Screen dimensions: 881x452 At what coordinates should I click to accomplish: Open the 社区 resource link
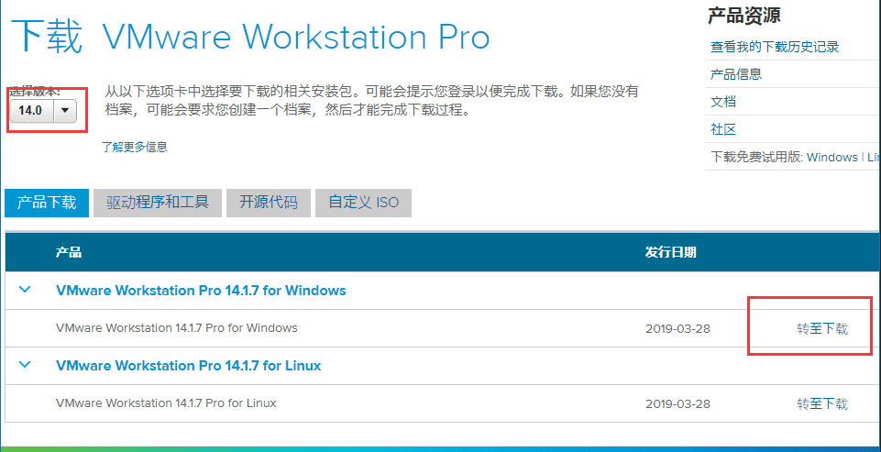[723, 130]
